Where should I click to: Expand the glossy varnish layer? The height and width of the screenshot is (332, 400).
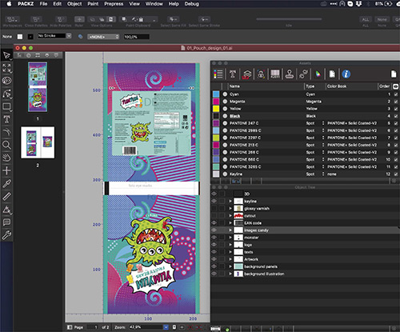[230, 209]
